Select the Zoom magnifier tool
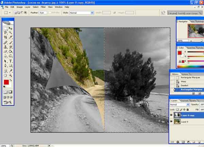This screenshot has height=147, width=204. 11,75
